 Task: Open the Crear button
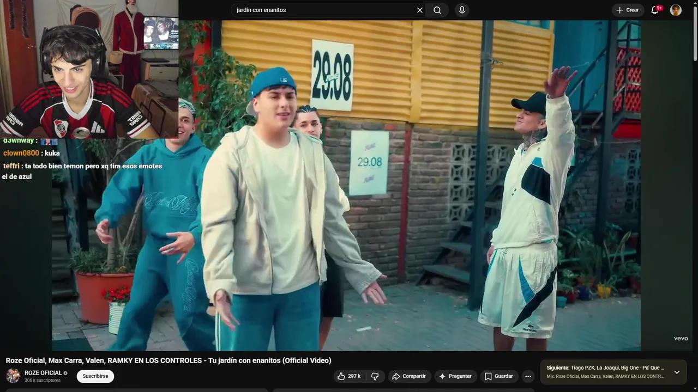tap(628, 10)
